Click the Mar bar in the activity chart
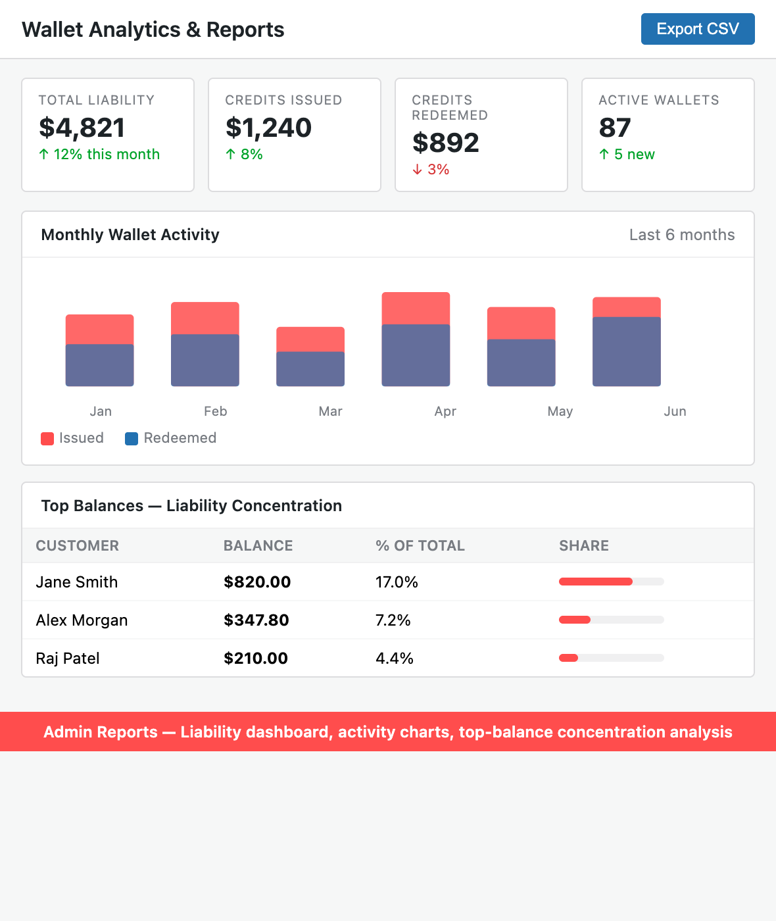Viewport: 776px width, 921px height. 310,357
